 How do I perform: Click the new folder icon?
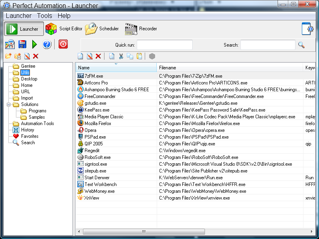pyautogui.click(x=8, y=56)
